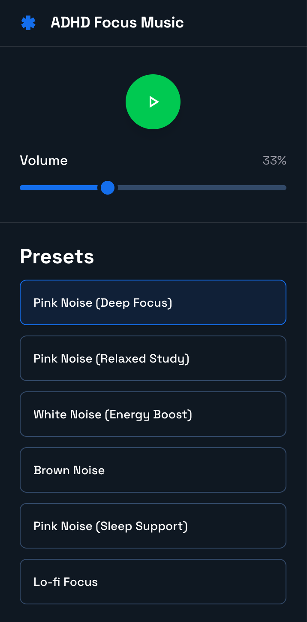Click the Presets section heading
The width and height of the screenshot is (307, 622).
coord(57,256)
